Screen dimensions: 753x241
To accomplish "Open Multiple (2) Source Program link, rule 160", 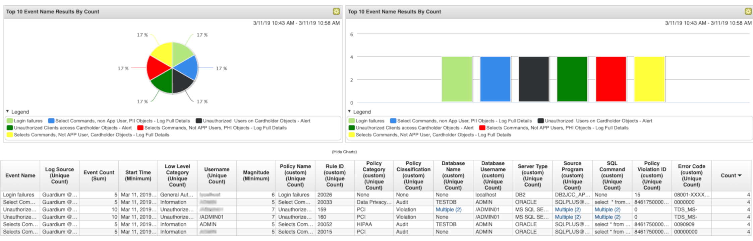I will (x=568, y=217).
